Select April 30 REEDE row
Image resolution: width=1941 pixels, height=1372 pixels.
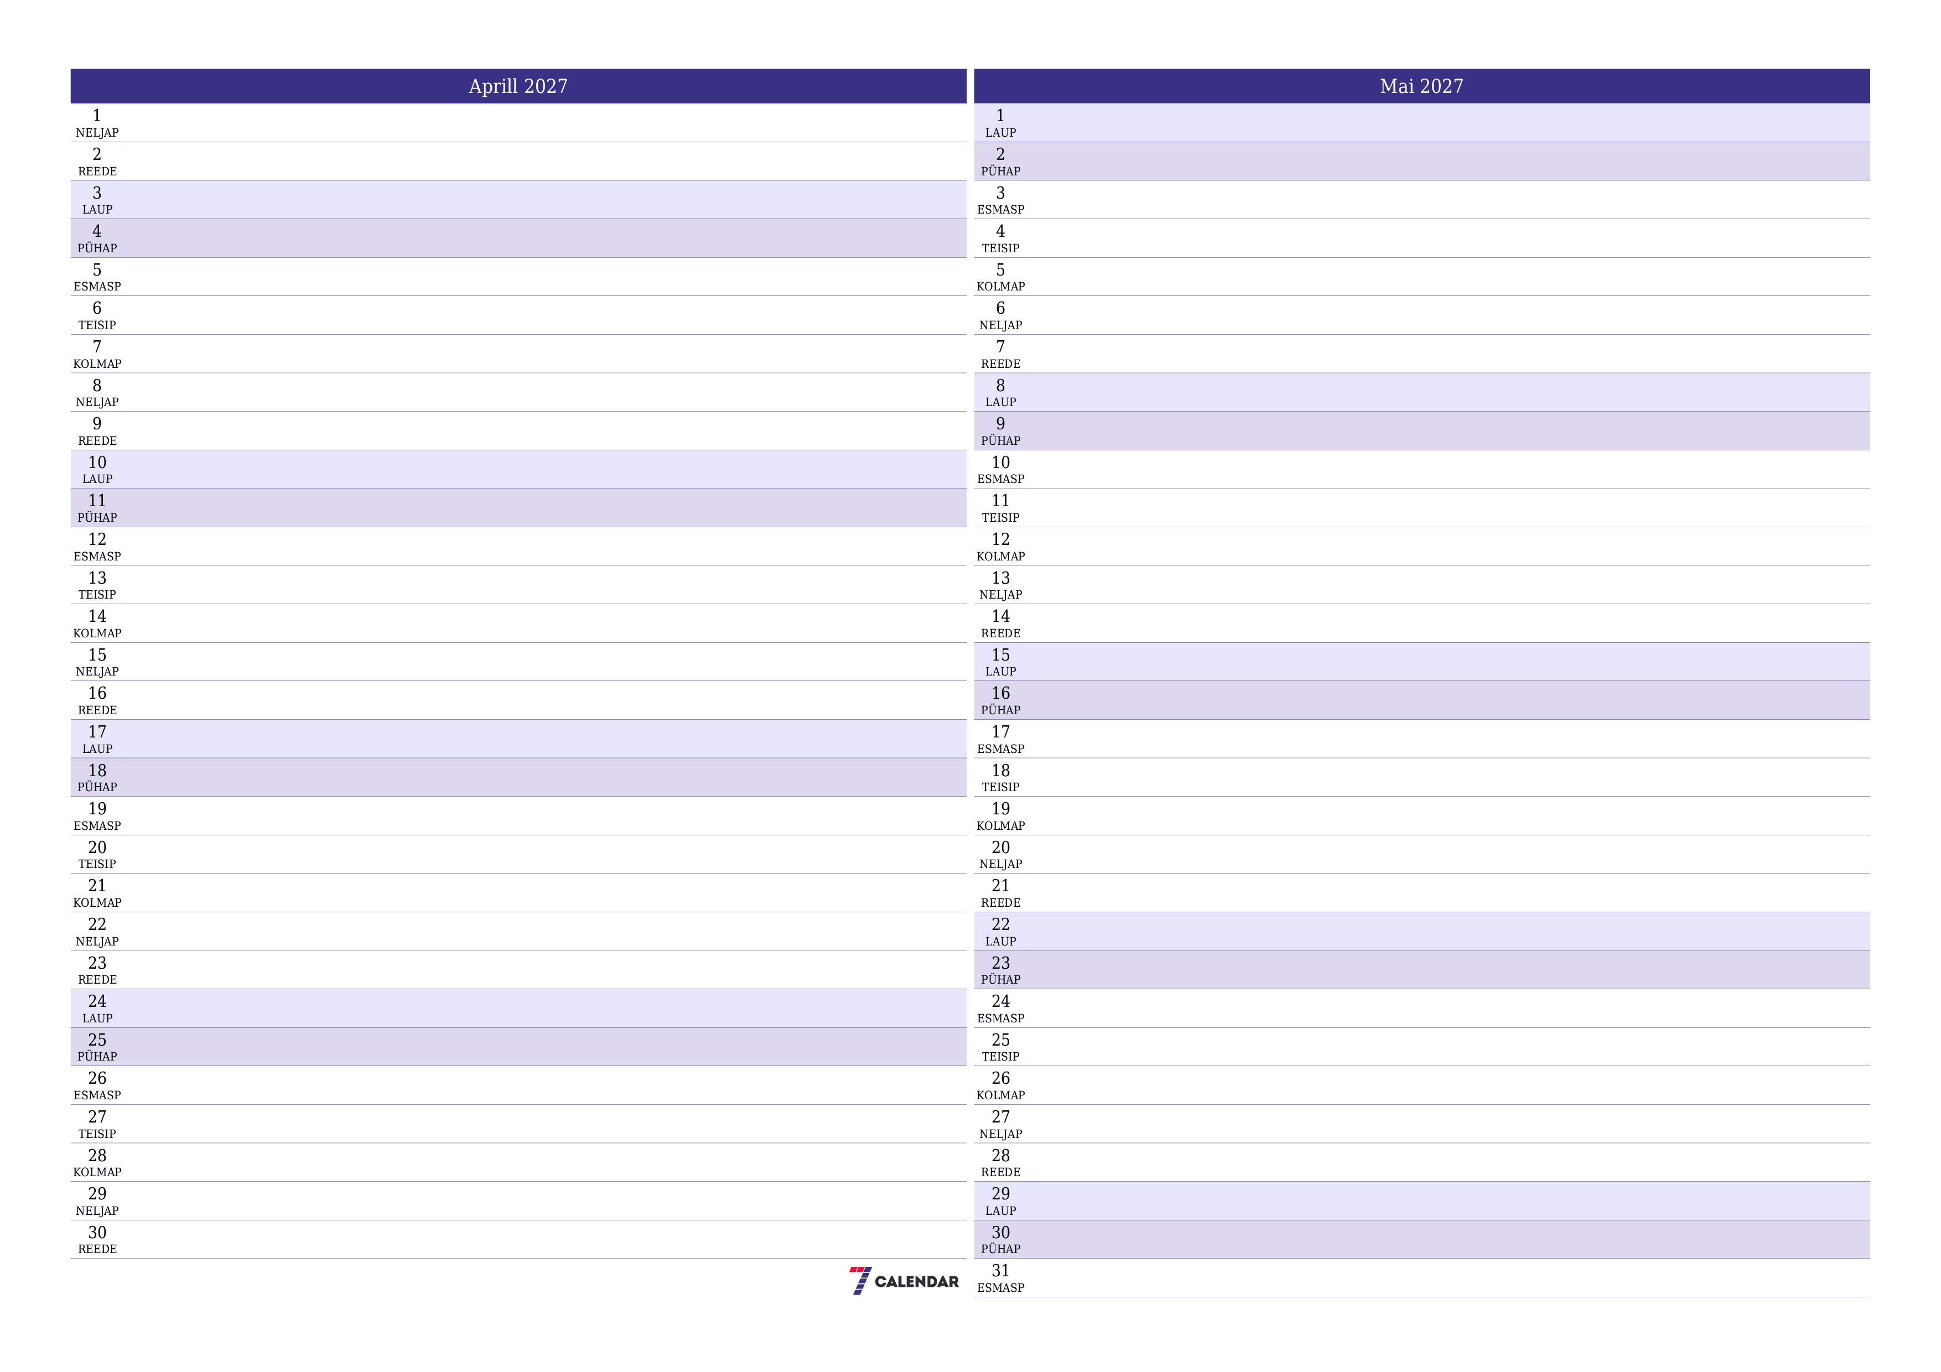tap(518, 1239)
